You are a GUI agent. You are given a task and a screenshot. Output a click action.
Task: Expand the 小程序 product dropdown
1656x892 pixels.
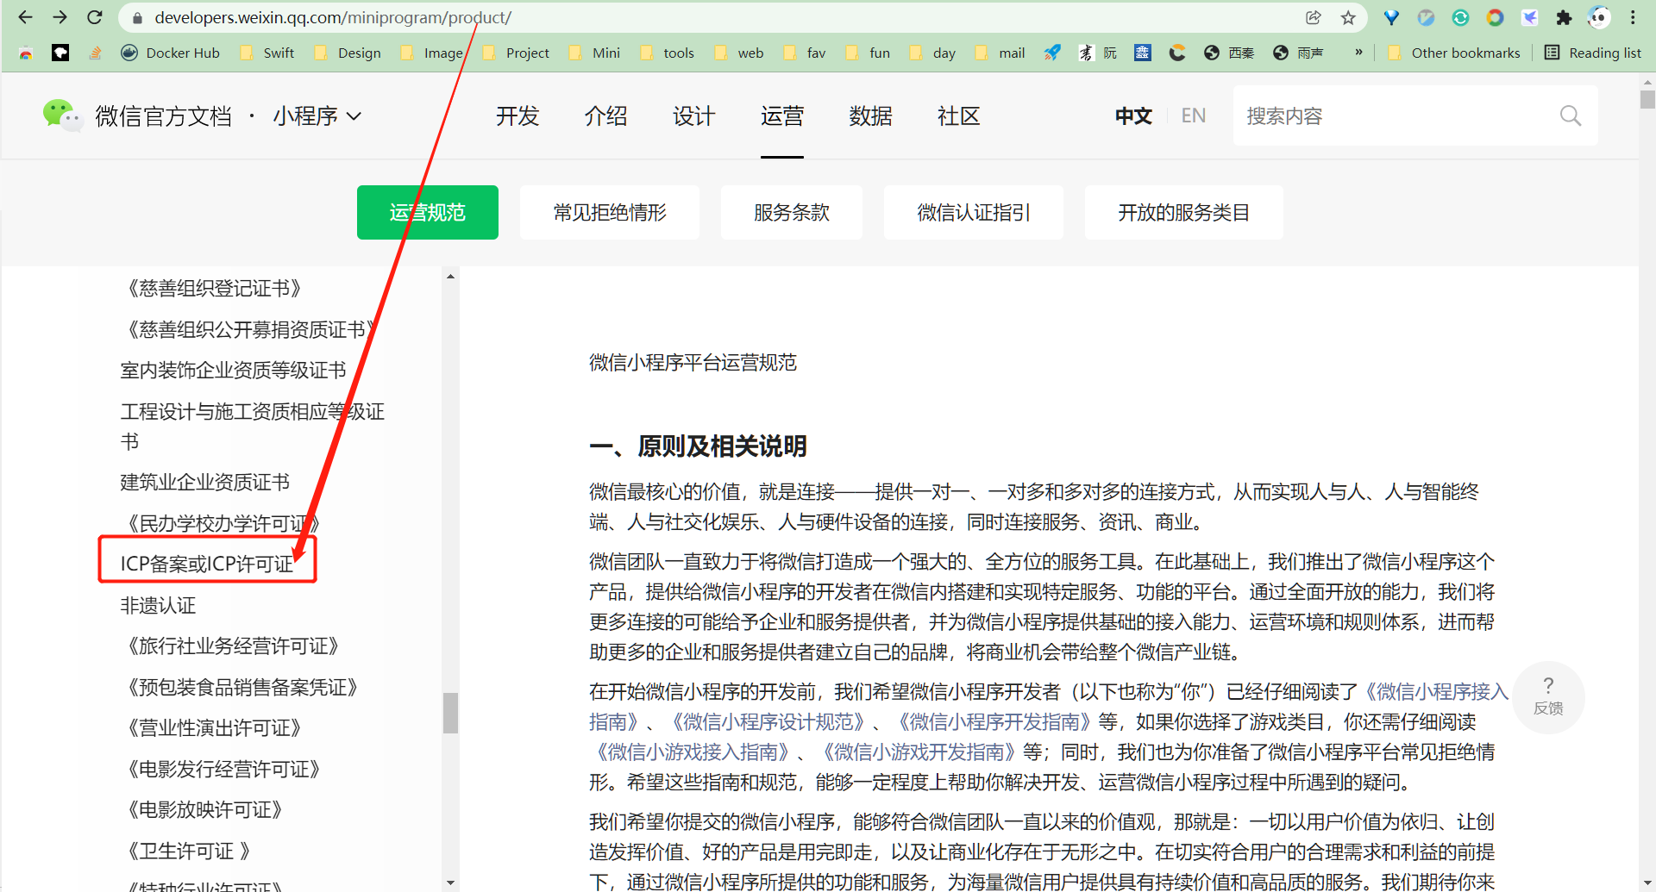[317, 115]
